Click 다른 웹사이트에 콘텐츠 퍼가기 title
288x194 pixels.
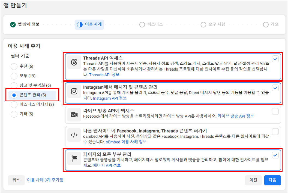(x=145, y=131)
